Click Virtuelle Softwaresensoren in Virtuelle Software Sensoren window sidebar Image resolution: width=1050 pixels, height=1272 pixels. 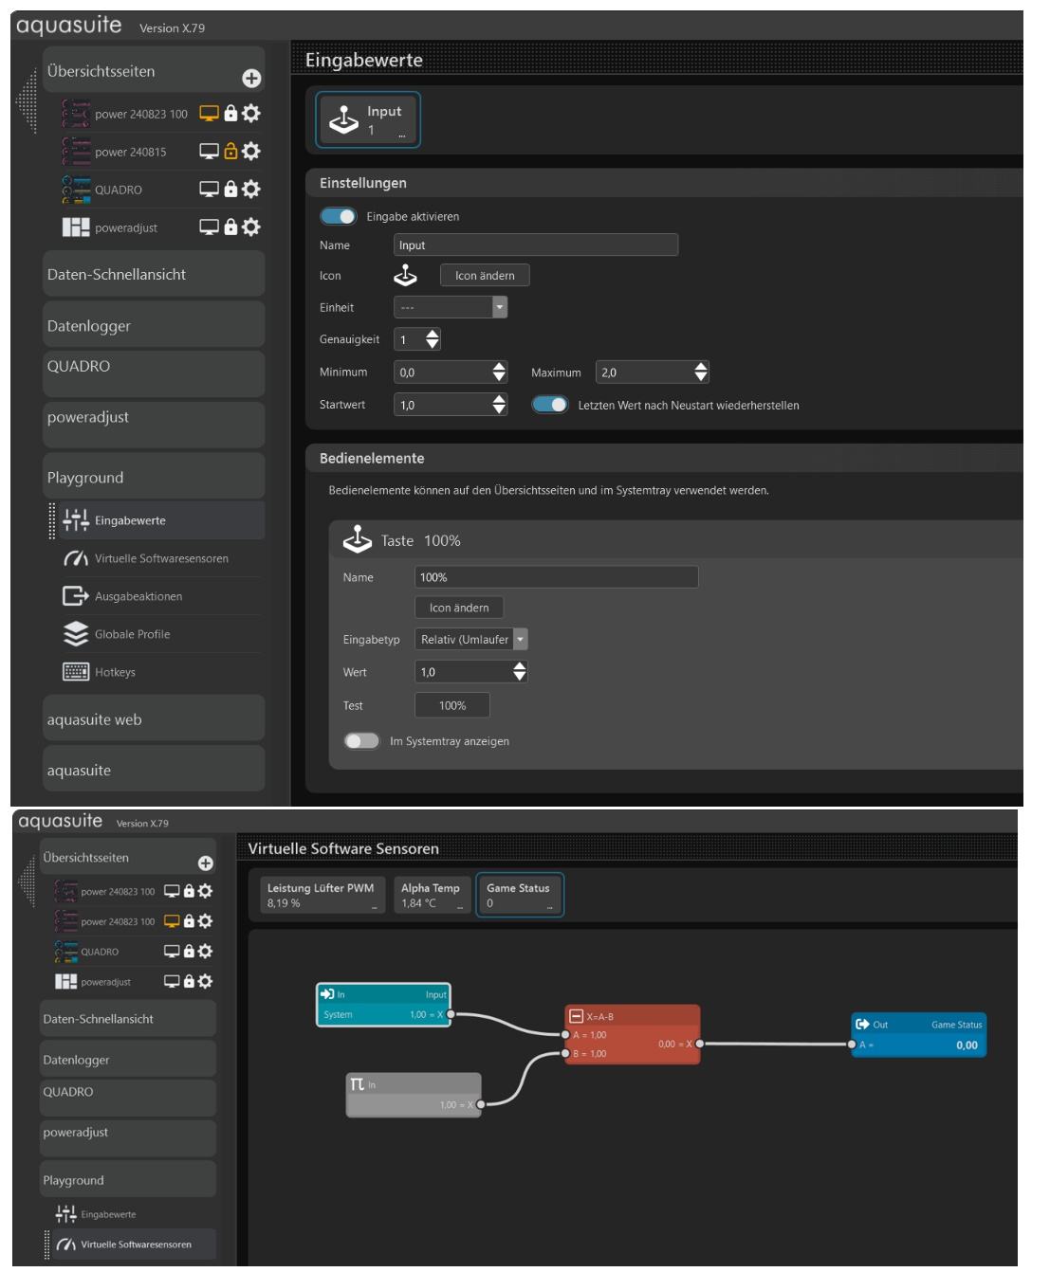click(133, 1245)
